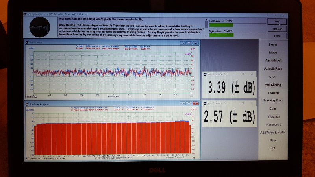Open the Vibration test
The image size is (315, 177).
pyautogui.click(x=273, y=116)
